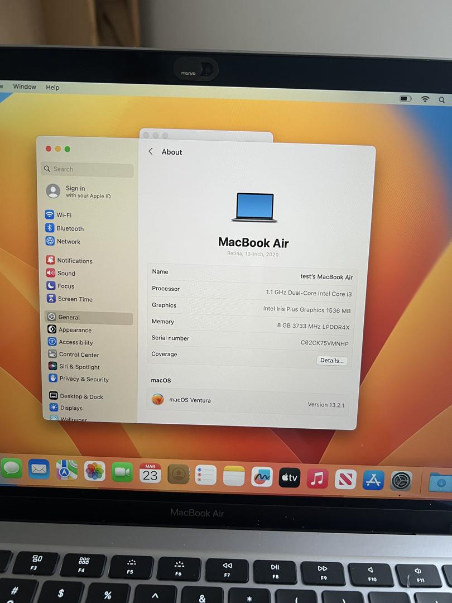Click the Search field in System Settings
Screen dimensions: 452x603
[x=87, y=169]
